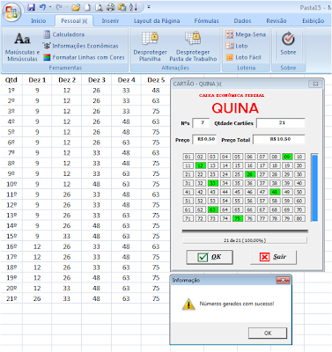Close the CARTÃO - QUINA window
Viewport: 332px width, 352px height.
tap(315, 84)
